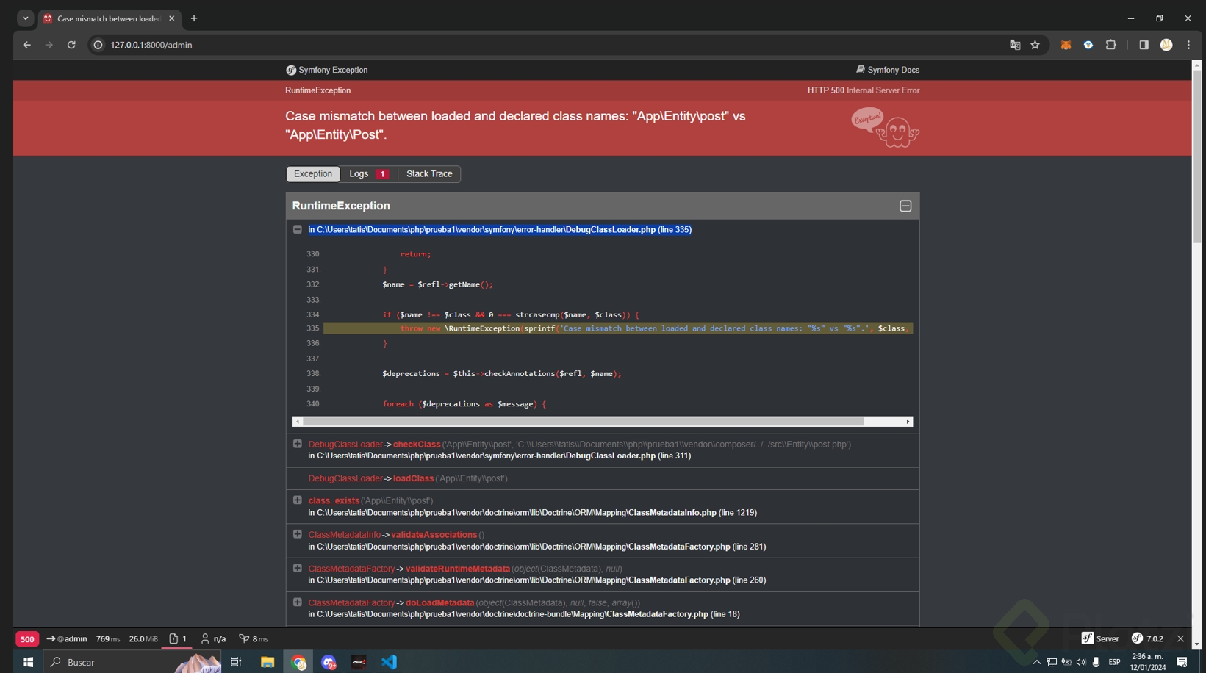This screenshot has height=673, width=1206.
Task: Open the ClassMetadataFactory.php line 18 link
Action: pos(524,614)
